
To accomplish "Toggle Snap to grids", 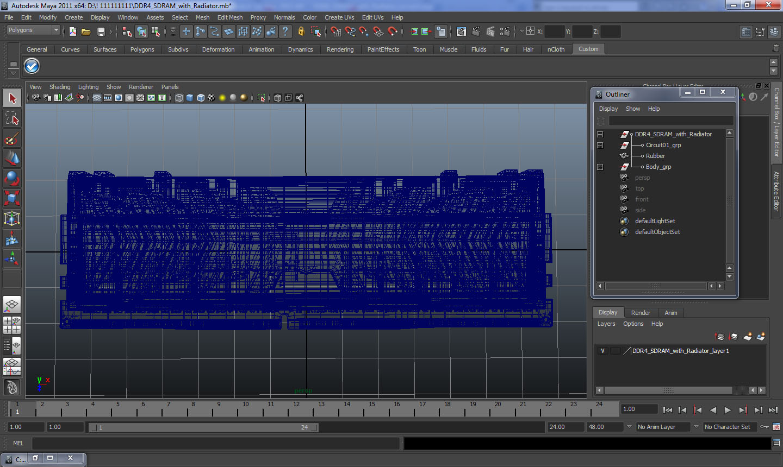I will (336, 31).
